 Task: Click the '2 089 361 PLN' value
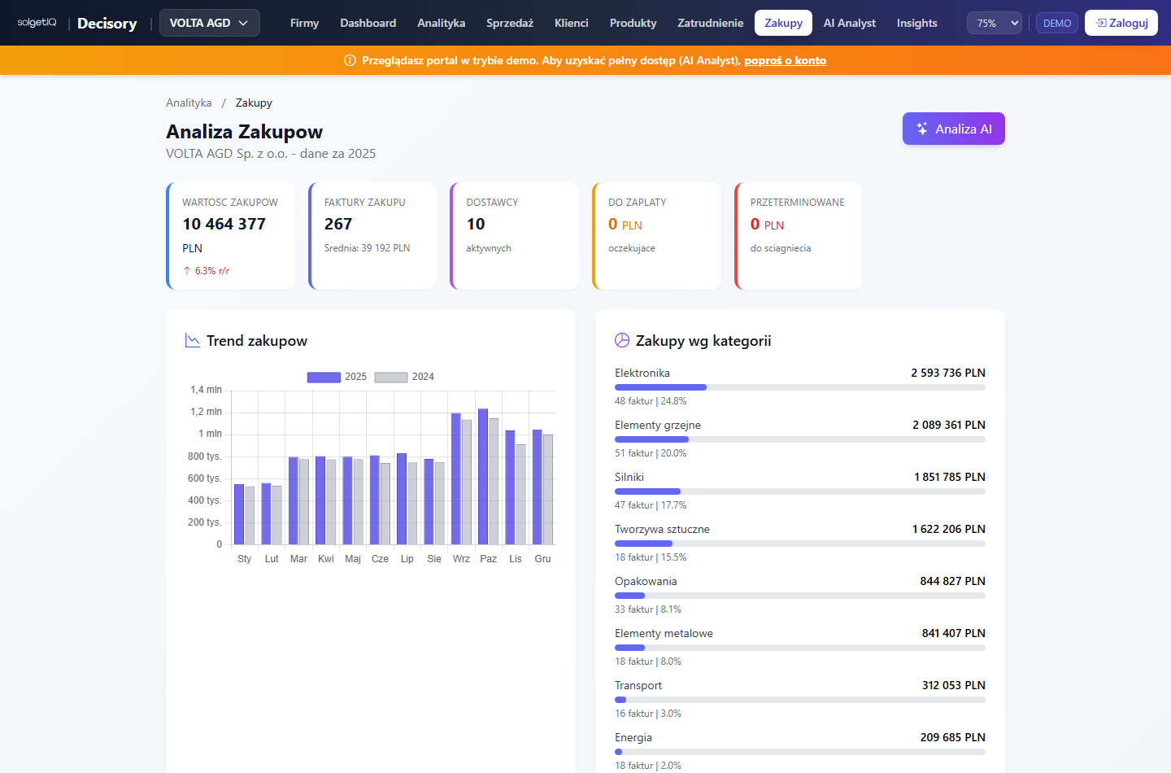pyautogui.click(x=949, y=425)
